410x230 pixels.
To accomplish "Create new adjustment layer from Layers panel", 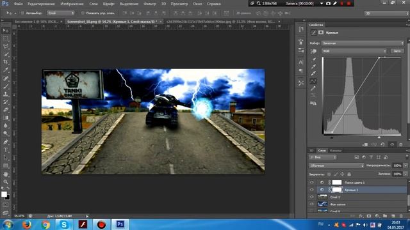I will pos(377,216).
